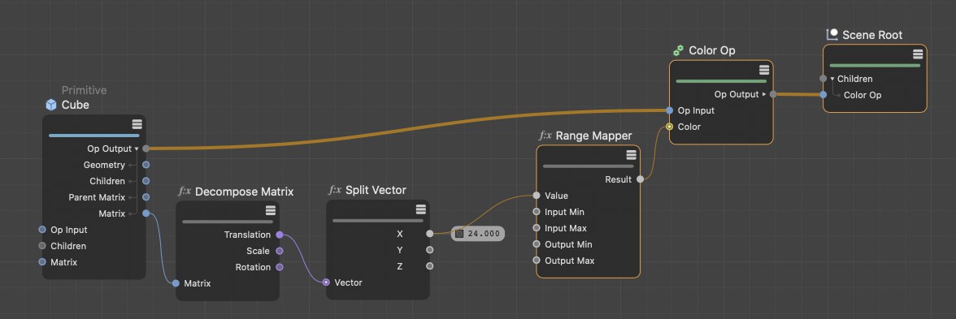Screen dimensions: 956x319
Task: Click the gray Primitive label above Cube
Action: [85, 90]
